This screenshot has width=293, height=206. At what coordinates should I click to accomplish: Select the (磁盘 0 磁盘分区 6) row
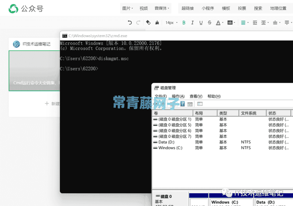coord(222,131)
